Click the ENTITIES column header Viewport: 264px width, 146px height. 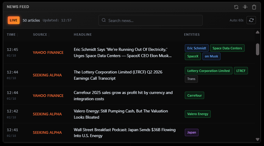(192, 34)
